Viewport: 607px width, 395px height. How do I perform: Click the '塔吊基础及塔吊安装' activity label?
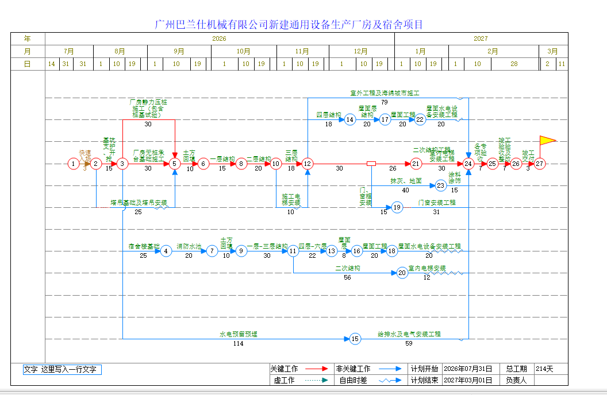click(139, 203)
